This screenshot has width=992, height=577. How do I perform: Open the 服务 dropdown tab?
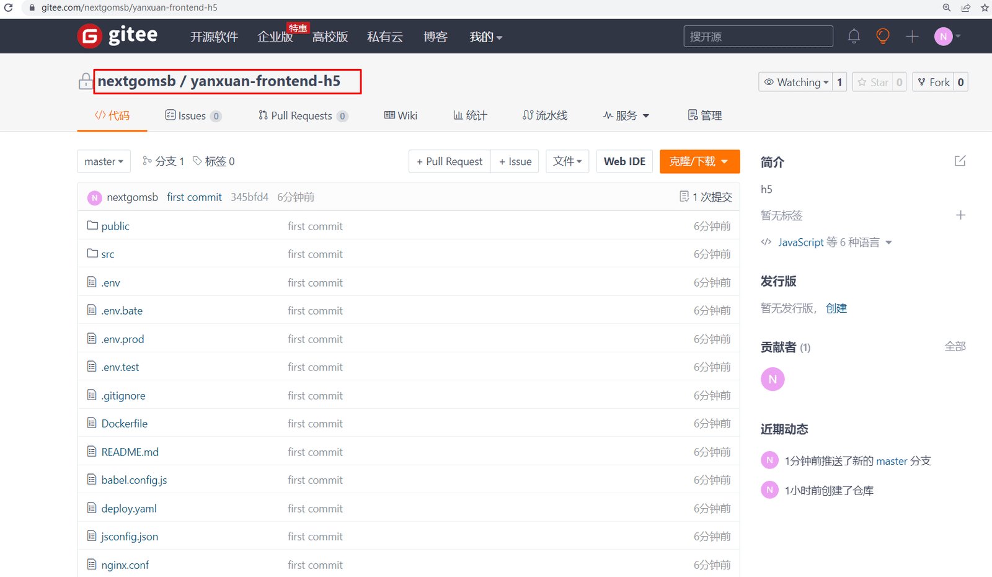[x=626, y=115]
